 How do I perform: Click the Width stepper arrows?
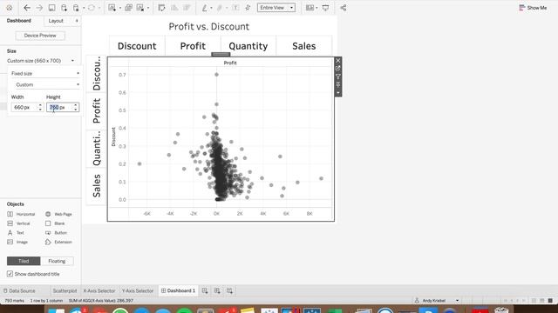pos(40,107)
